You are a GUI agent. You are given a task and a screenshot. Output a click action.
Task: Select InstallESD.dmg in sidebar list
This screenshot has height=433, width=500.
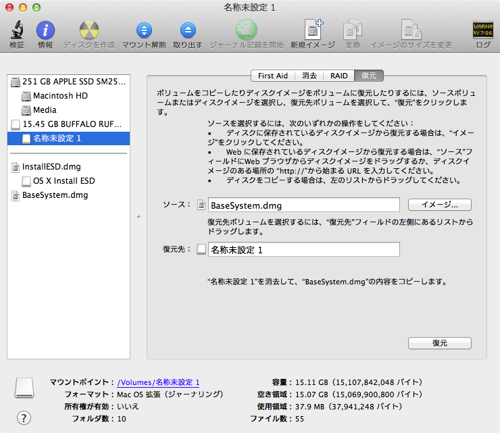68,167
